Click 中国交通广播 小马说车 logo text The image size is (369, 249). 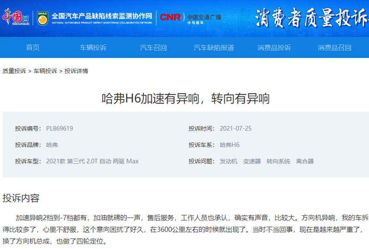[x=204, y=19]
